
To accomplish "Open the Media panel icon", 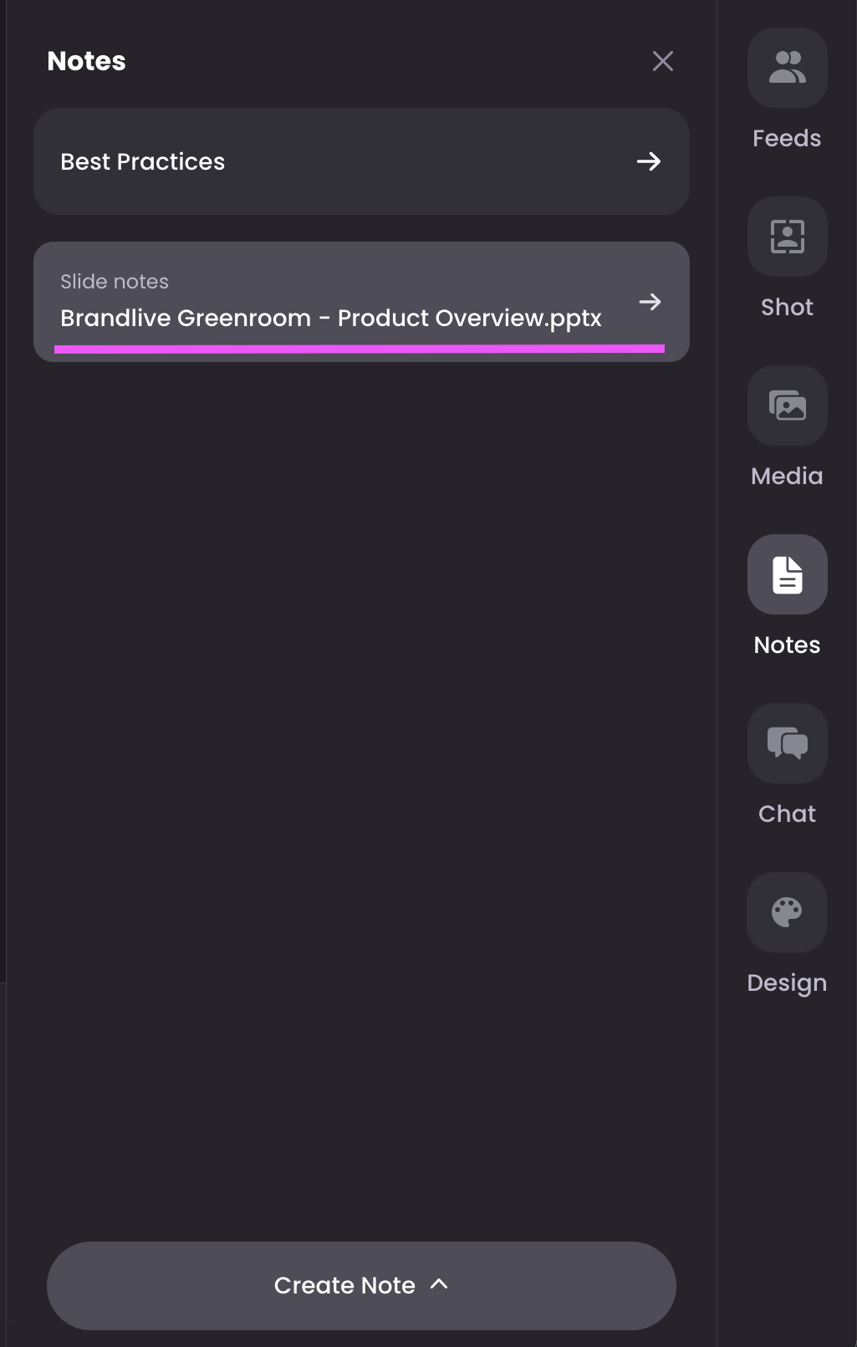I will [787, 406].
